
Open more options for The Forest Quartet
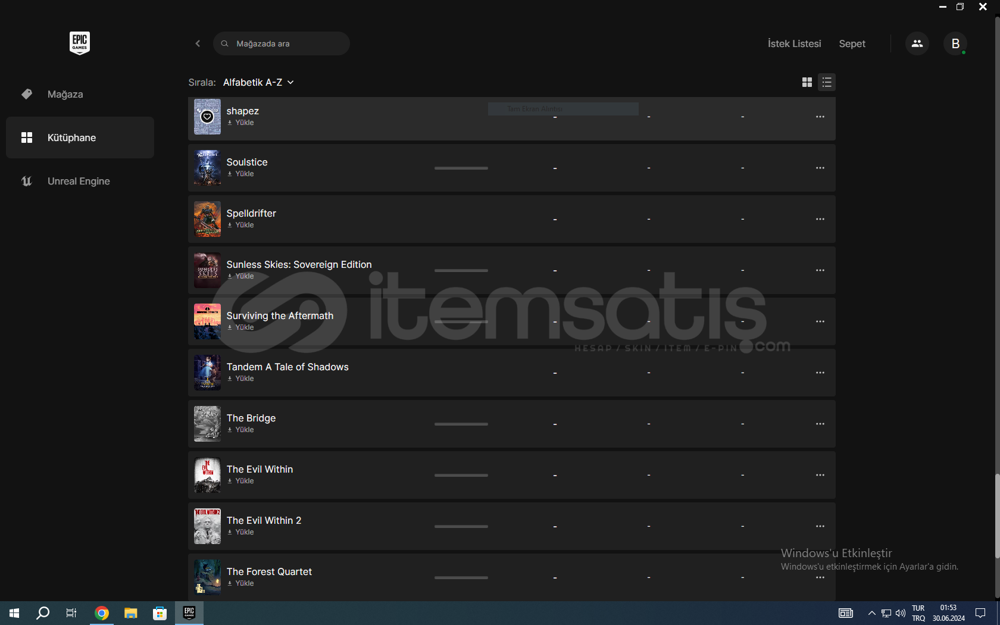(x=820, y=577)
